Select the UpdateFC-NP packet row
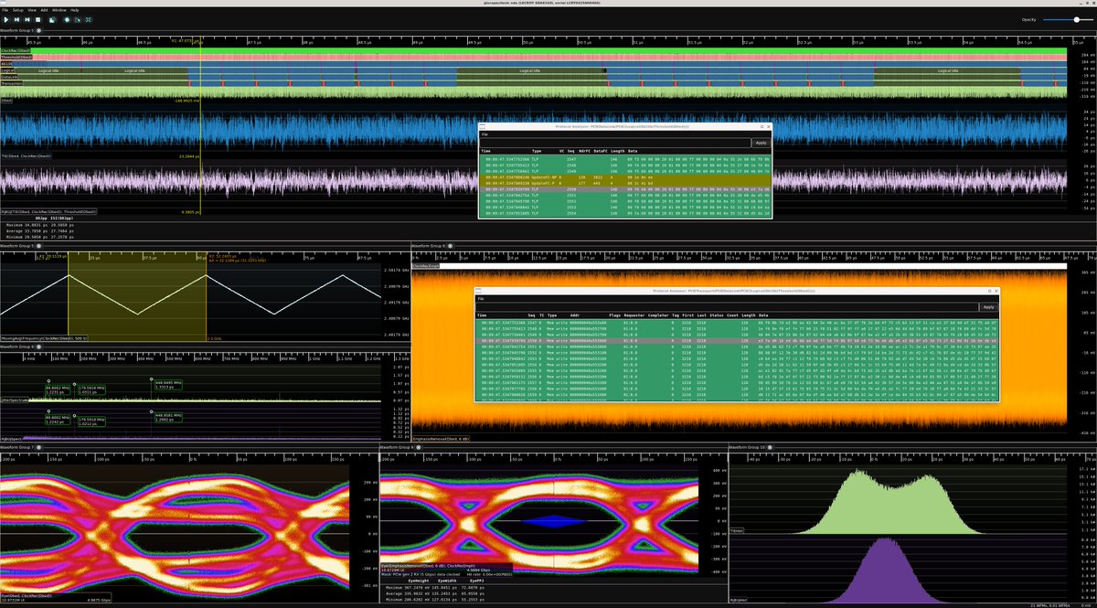Viewport: 1097px width, 608px height. point(624,177)
